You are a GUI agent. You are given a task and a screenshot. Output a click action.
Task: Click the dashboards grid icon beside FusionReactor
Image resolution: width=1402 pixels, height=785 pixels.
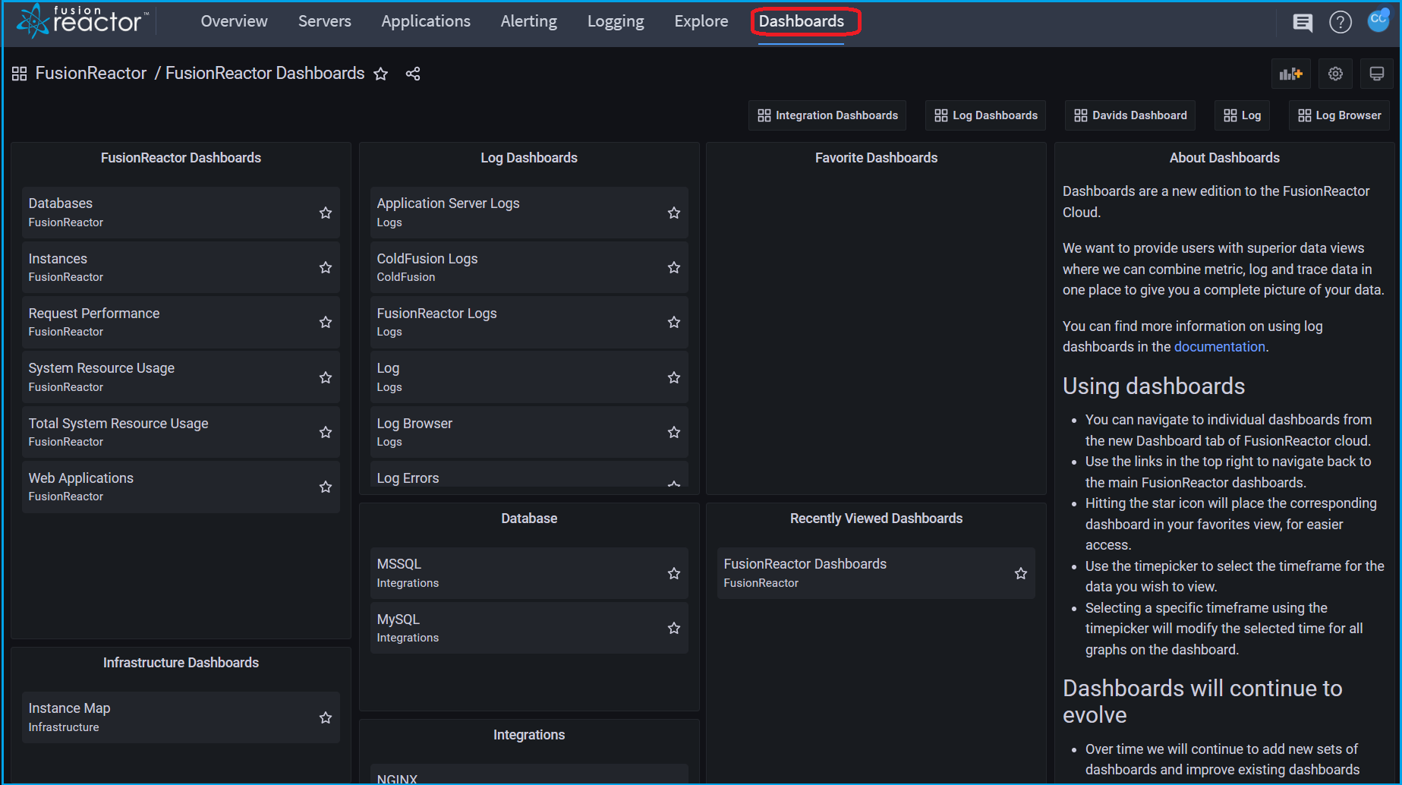(20, 74)
